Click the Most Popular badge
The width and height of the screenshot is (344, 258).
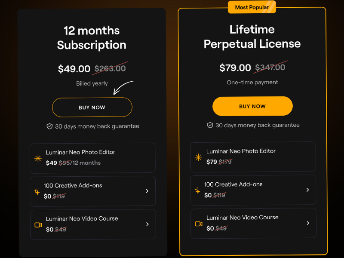pos(252,7)
